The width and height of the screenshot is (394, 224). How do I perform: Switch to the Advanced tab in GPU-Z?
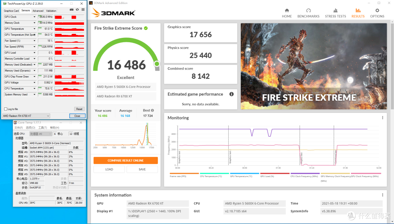(x=38, y=11)
